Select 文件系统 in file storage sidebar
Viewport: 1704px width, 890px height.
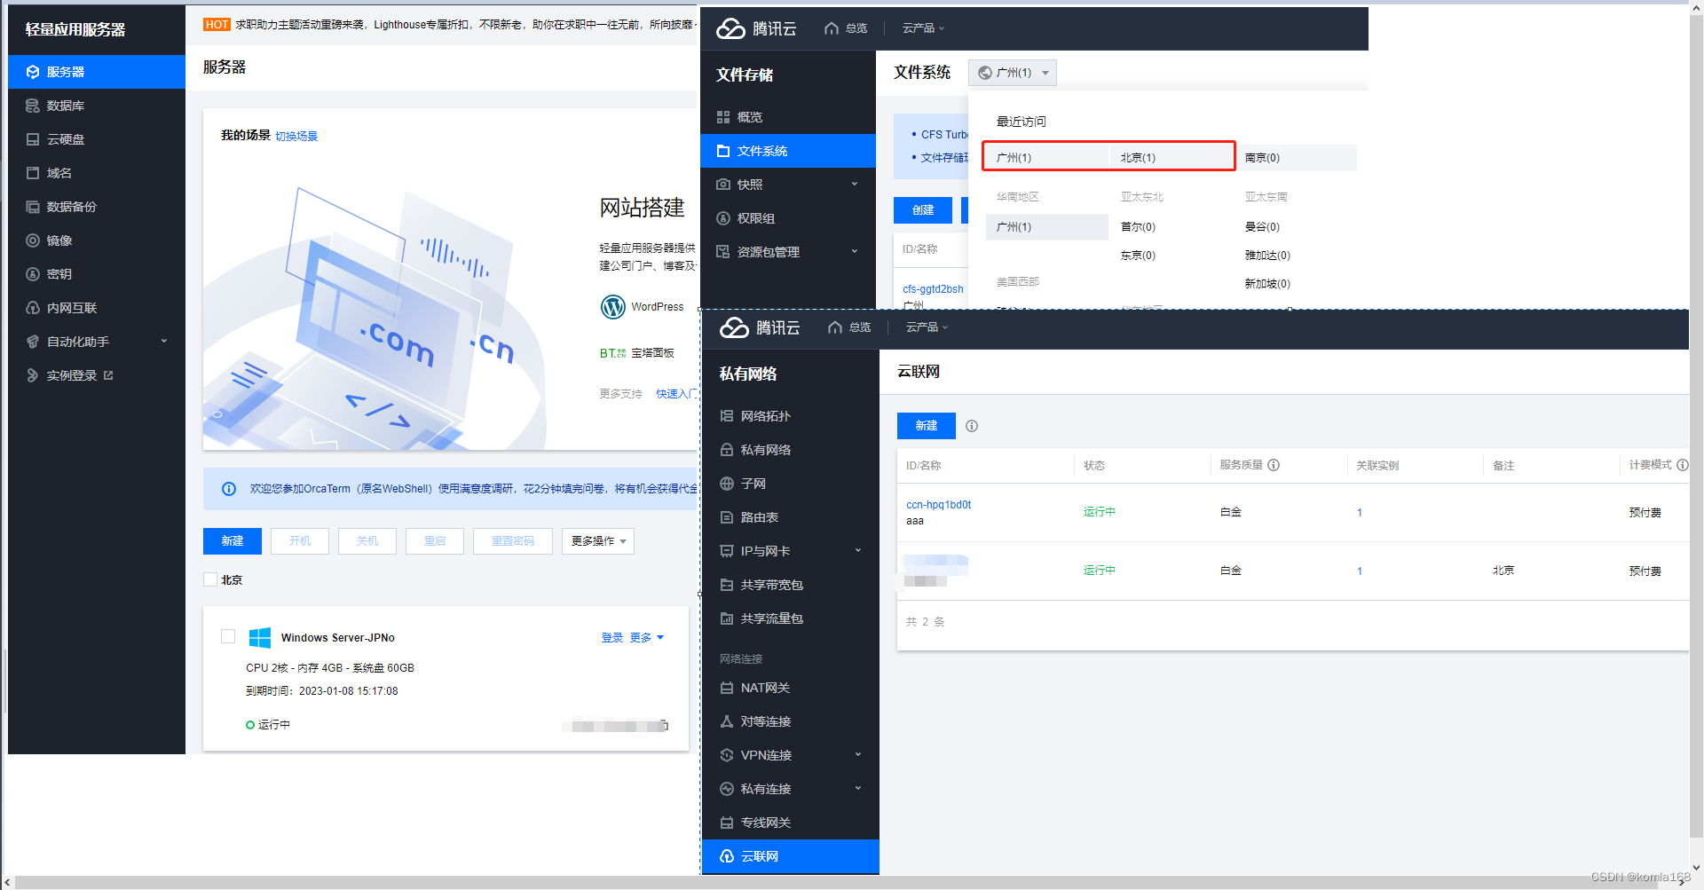pyautogui.click(x=788, y=151)
